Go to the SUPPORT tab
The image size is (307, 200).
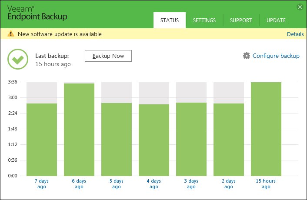pos(241,20)
